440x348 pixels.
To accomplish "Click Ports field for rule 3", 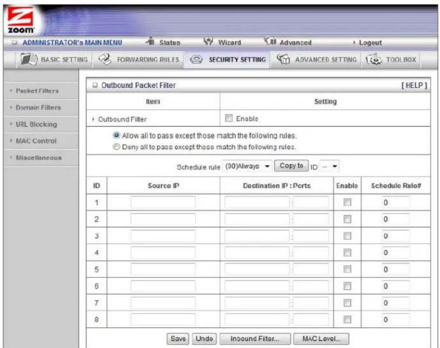I will click(x=310, y=236).
